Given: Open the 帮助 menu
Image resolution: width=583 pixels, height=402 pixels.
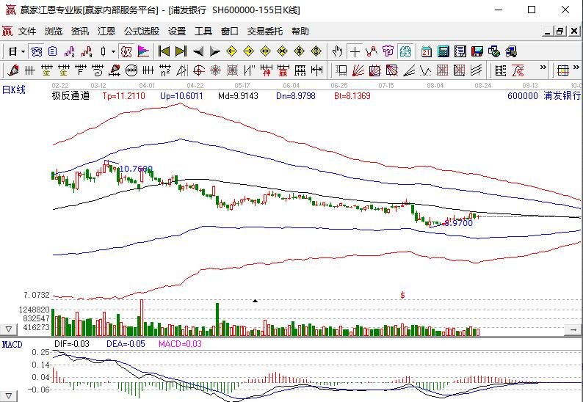Looking at the screenshot, I should coord(300,32).
